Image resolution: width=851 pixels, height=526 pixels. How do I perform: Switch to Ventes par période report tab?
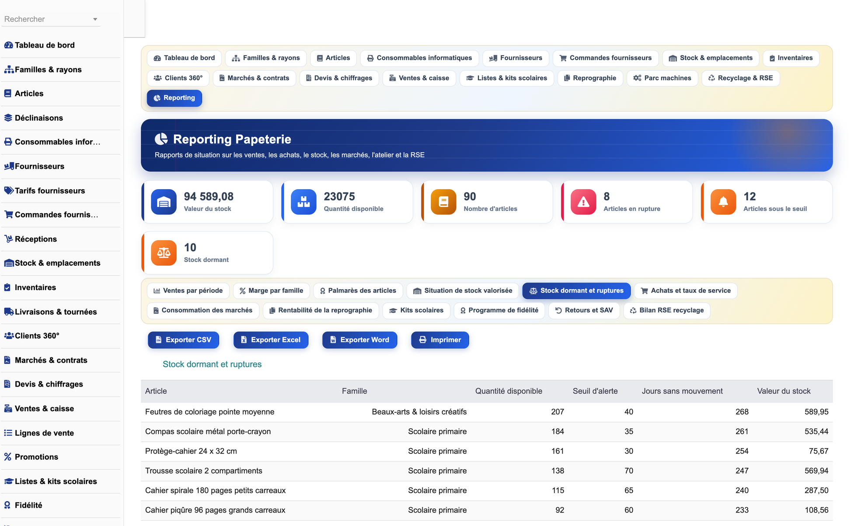[x=188, y=291]
